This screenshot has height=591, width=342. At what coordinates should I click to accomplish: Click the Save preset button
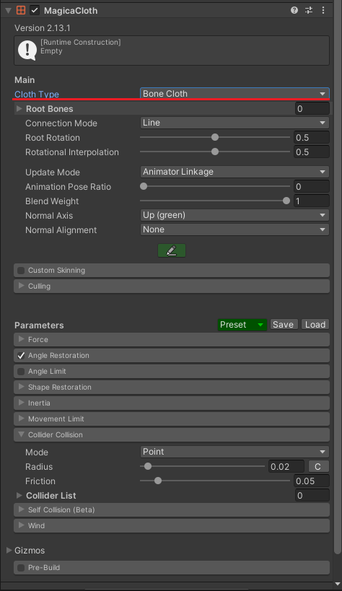pos(283,325)
